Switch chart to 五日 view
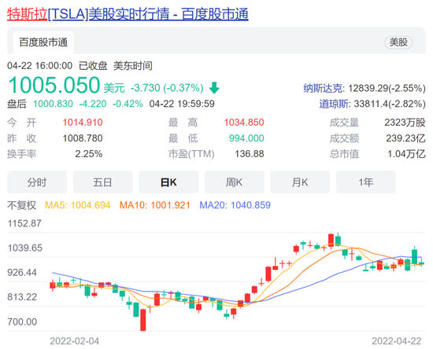Screen dimensions: 433x349 (x=102, y=182)
